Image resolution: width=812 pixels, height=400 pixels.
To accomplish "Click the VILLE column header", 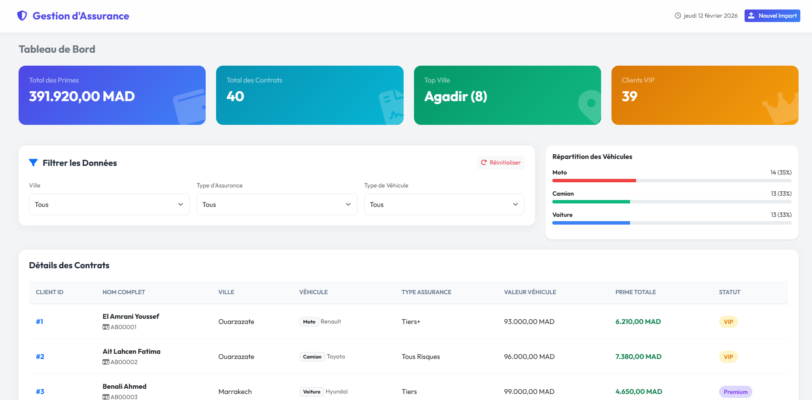I will (226, 292).
